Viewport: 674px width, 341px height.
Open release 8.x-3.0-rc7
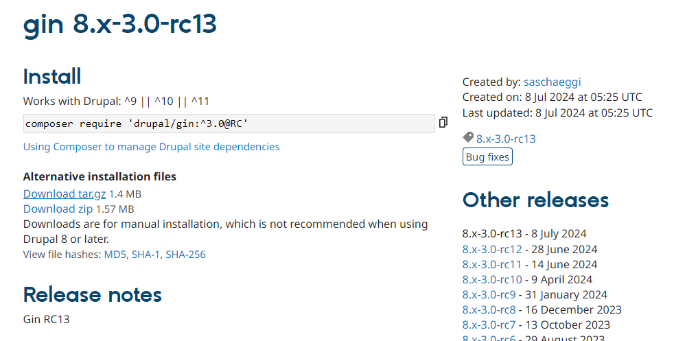[x=489, y=325]
